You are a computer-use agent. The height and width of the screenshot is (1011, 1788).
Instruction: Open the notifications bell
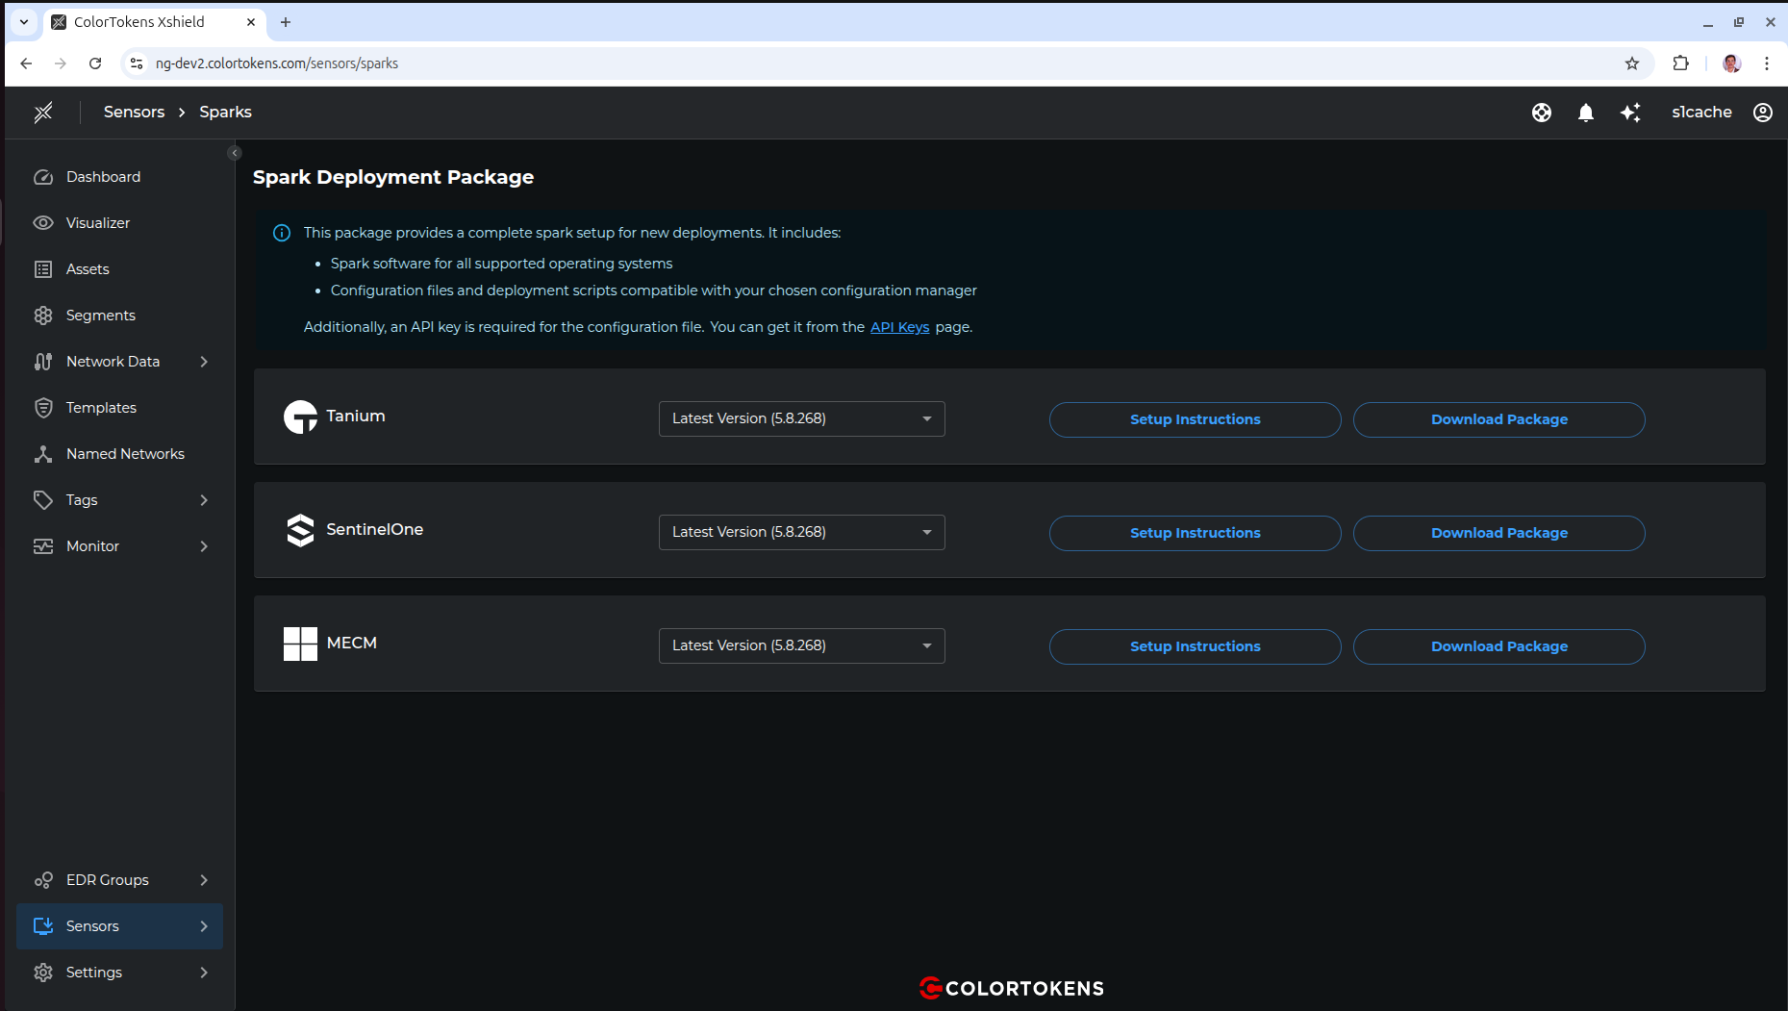click(1586, 113)
